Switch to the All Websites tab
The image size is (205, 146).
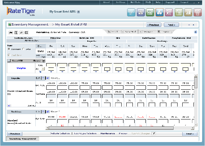click(31, 41)
